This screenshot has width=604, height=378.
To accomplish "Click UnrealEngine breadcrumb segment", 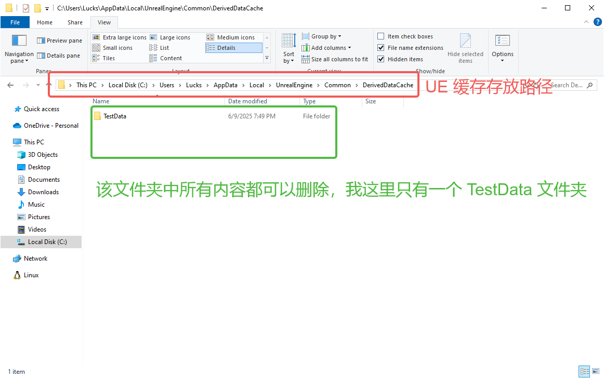I will pyautogui.click(x=294, y=85).
